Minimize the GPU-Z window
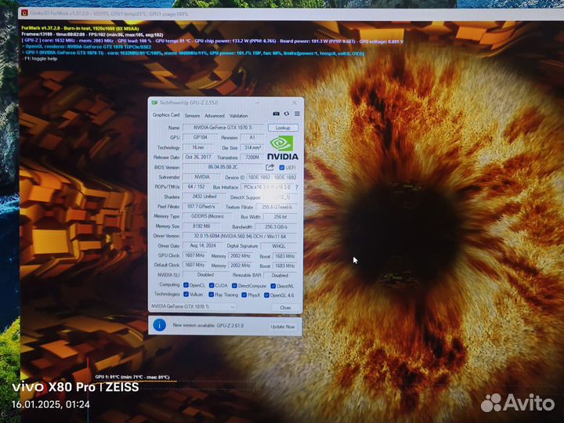This screenshot has height=423, width=564. (x=258, y=103)
